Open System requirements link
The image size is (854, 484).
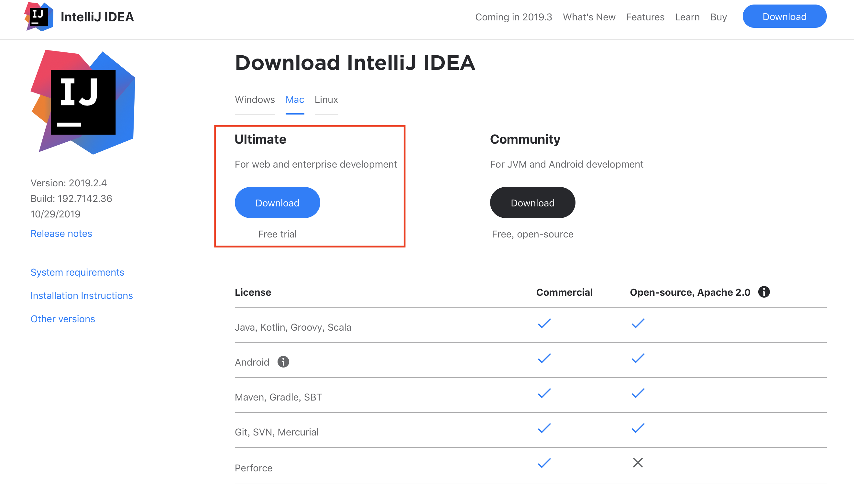pyautogui.click(x=77, y=272)
